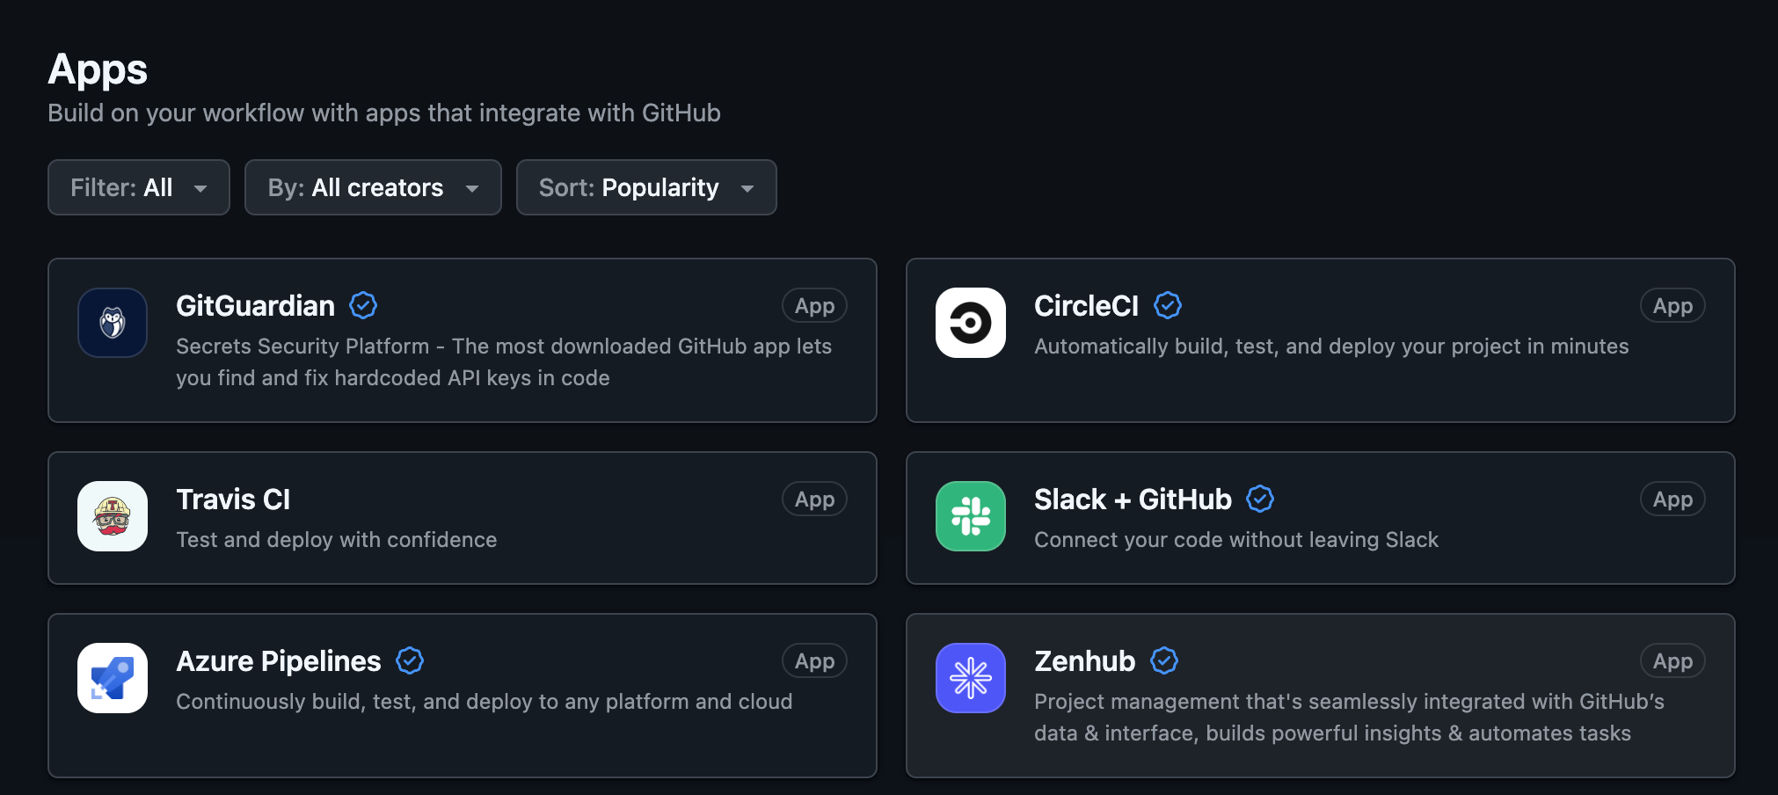1778x795 pixels.
Task: Click the Apps page heading
Action: tap(98, 69)
